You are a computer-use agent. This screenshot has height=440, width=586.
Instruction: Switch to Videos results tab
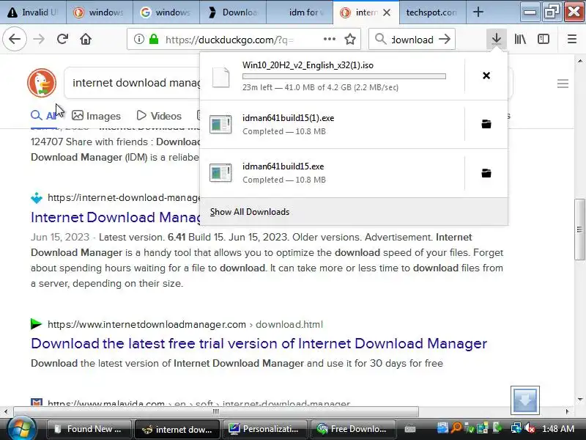click(x=159, y=116)
